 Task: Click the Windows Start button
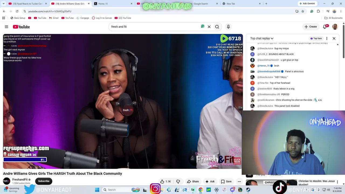pos(97,190)
